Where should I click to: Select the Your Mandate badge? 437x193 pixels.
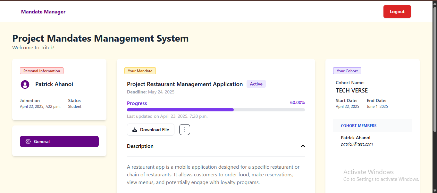(x=140, y=71)
